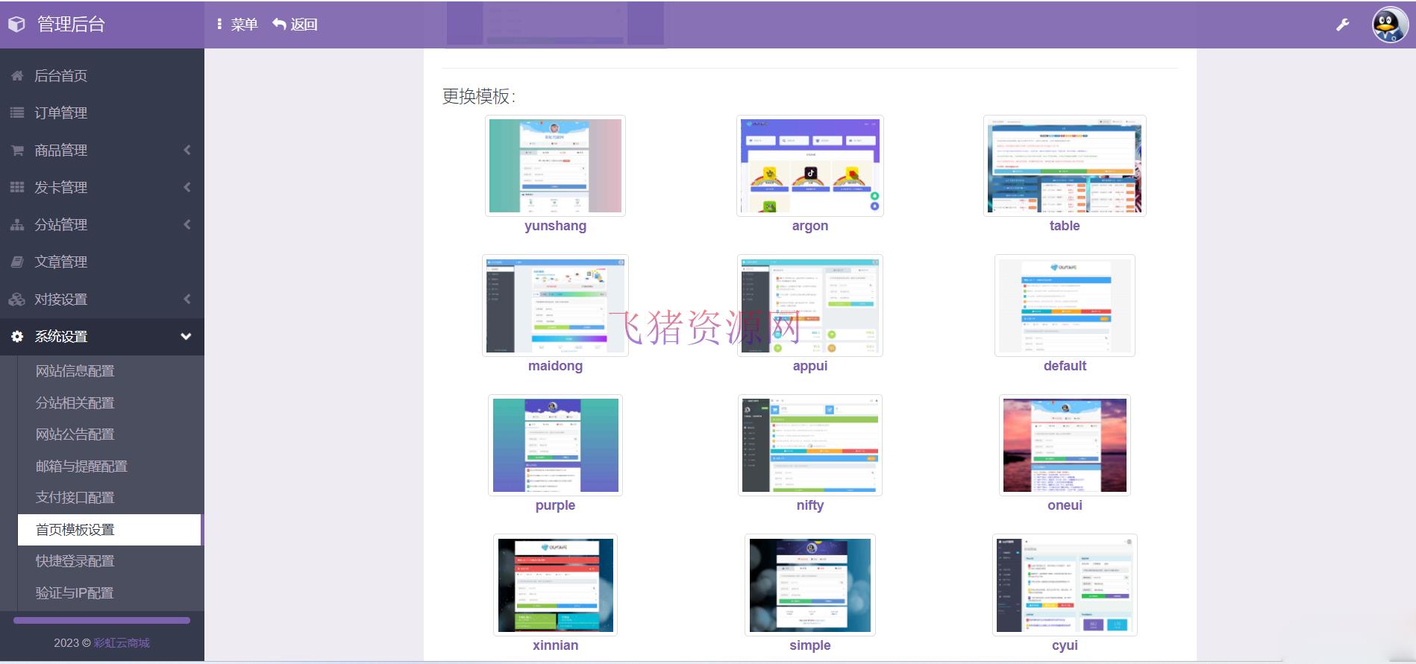Select the argon template thumbnail
1416x664 pixels.
[x=810, y=165]
